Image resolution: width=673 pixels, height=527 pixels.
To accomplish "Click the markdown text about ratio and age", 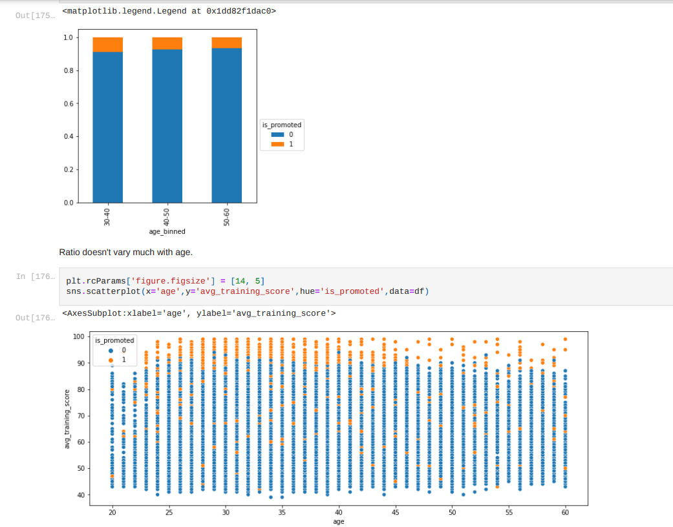I will click(125, 252).
